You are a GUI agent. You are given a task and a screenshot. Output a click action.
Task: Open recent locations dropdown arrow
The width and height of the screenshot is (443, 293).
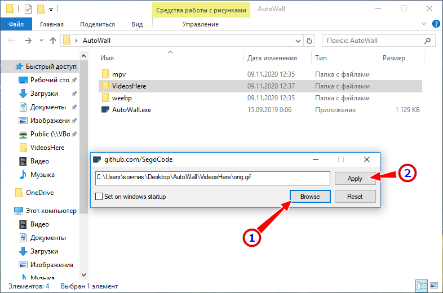pos(41,41)
